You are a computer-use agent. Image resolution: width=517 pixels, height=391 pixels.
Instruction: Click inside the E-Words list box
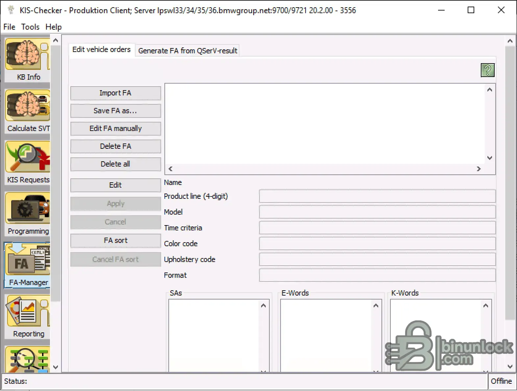[327, 336]
